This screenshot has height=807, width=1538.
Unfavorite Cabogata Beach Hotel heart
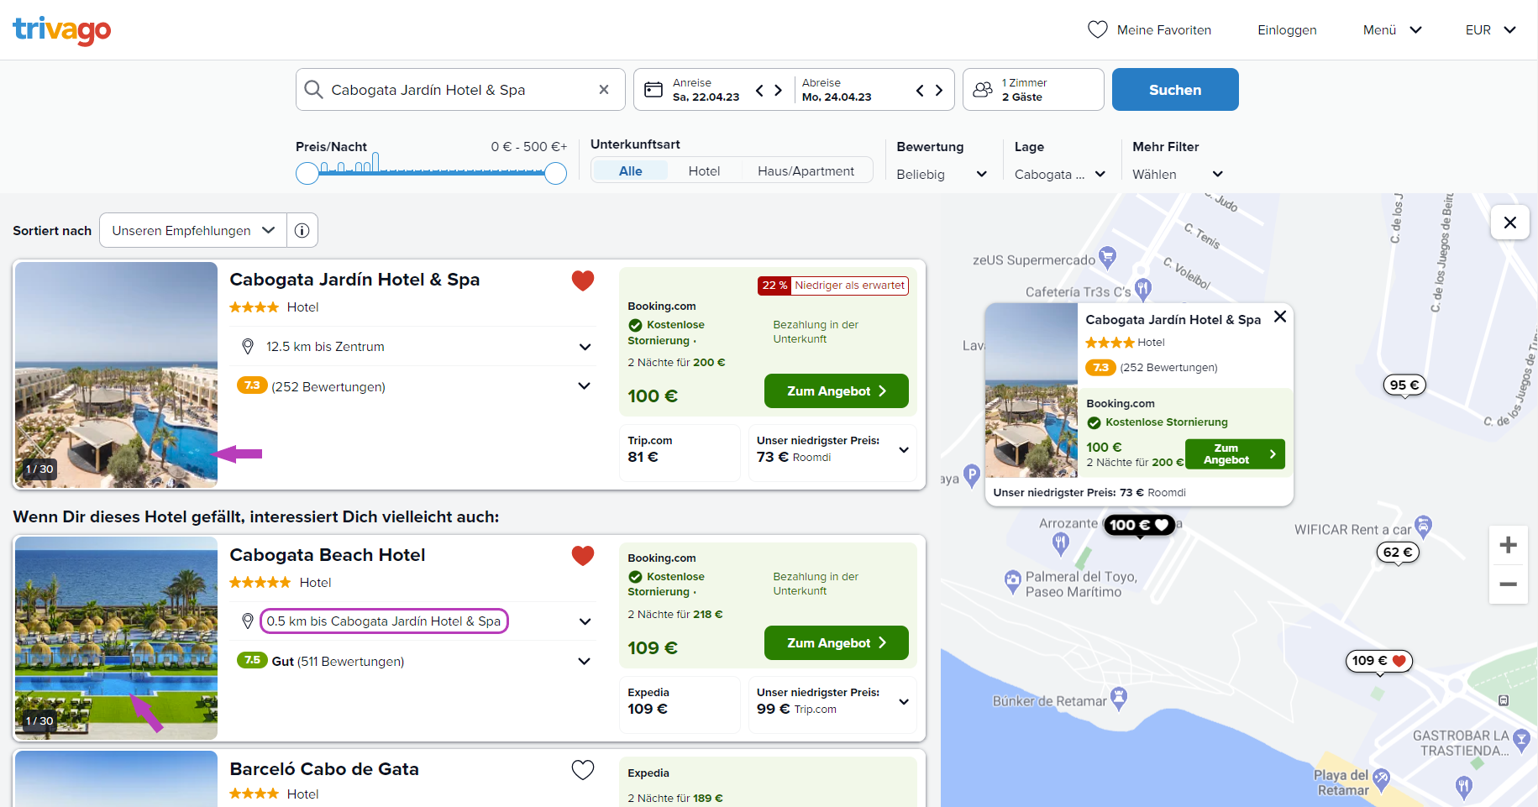[583, 556]
